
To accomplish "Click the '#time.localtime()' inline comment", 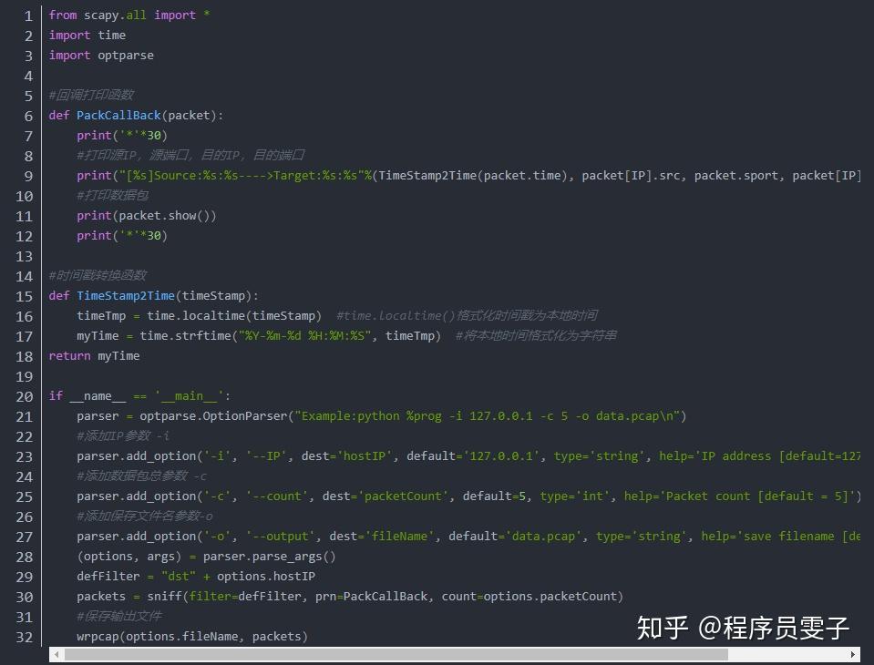I will [468, 316].
